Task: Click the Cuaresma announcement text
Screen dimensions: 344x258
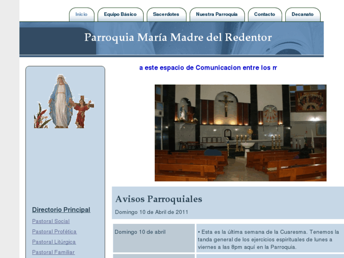Action: click(x=269, y=240)
